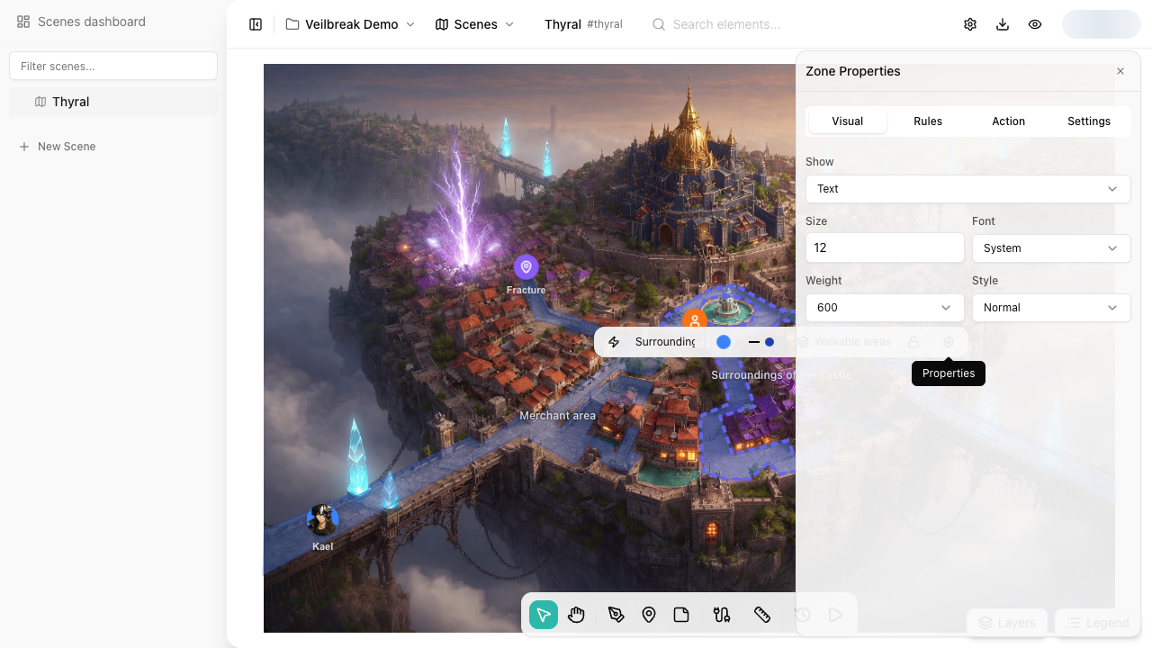Open the Font dropdown showing System
This screenshot has width=1152, height=648.
pyautogui.click(x=1051, y=248)
